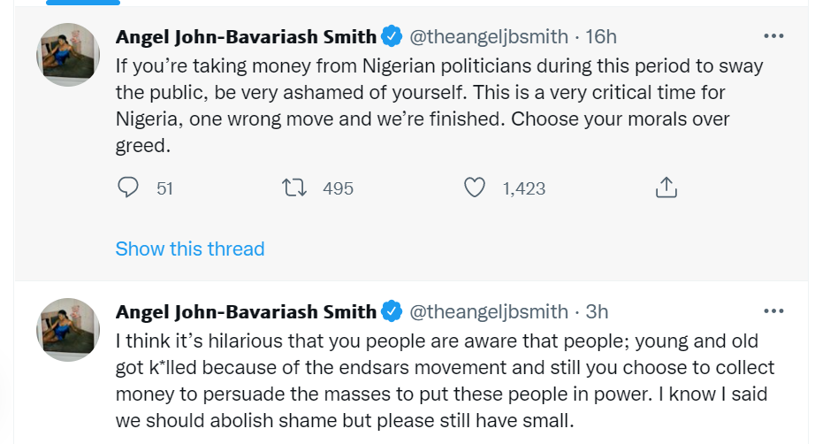Screen dimensions: 815x444
Task: Click verified badge on the first tweet
Action: [x=392, y=37]
